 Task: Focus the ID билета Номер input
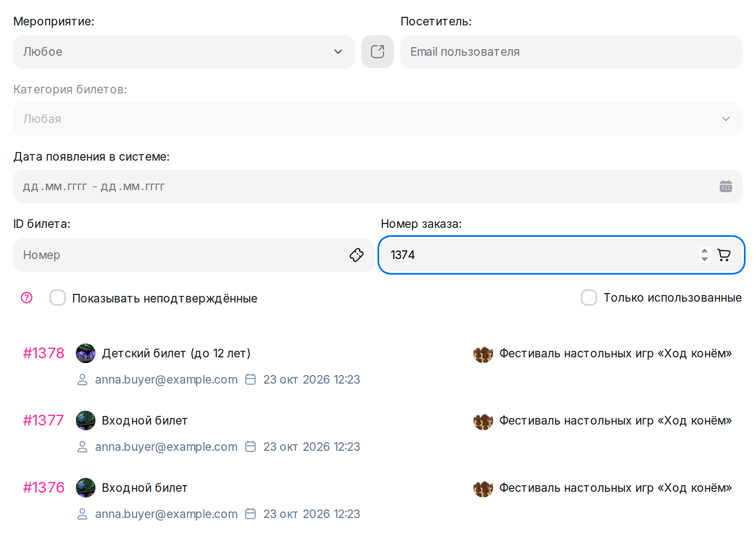(193, 255)
